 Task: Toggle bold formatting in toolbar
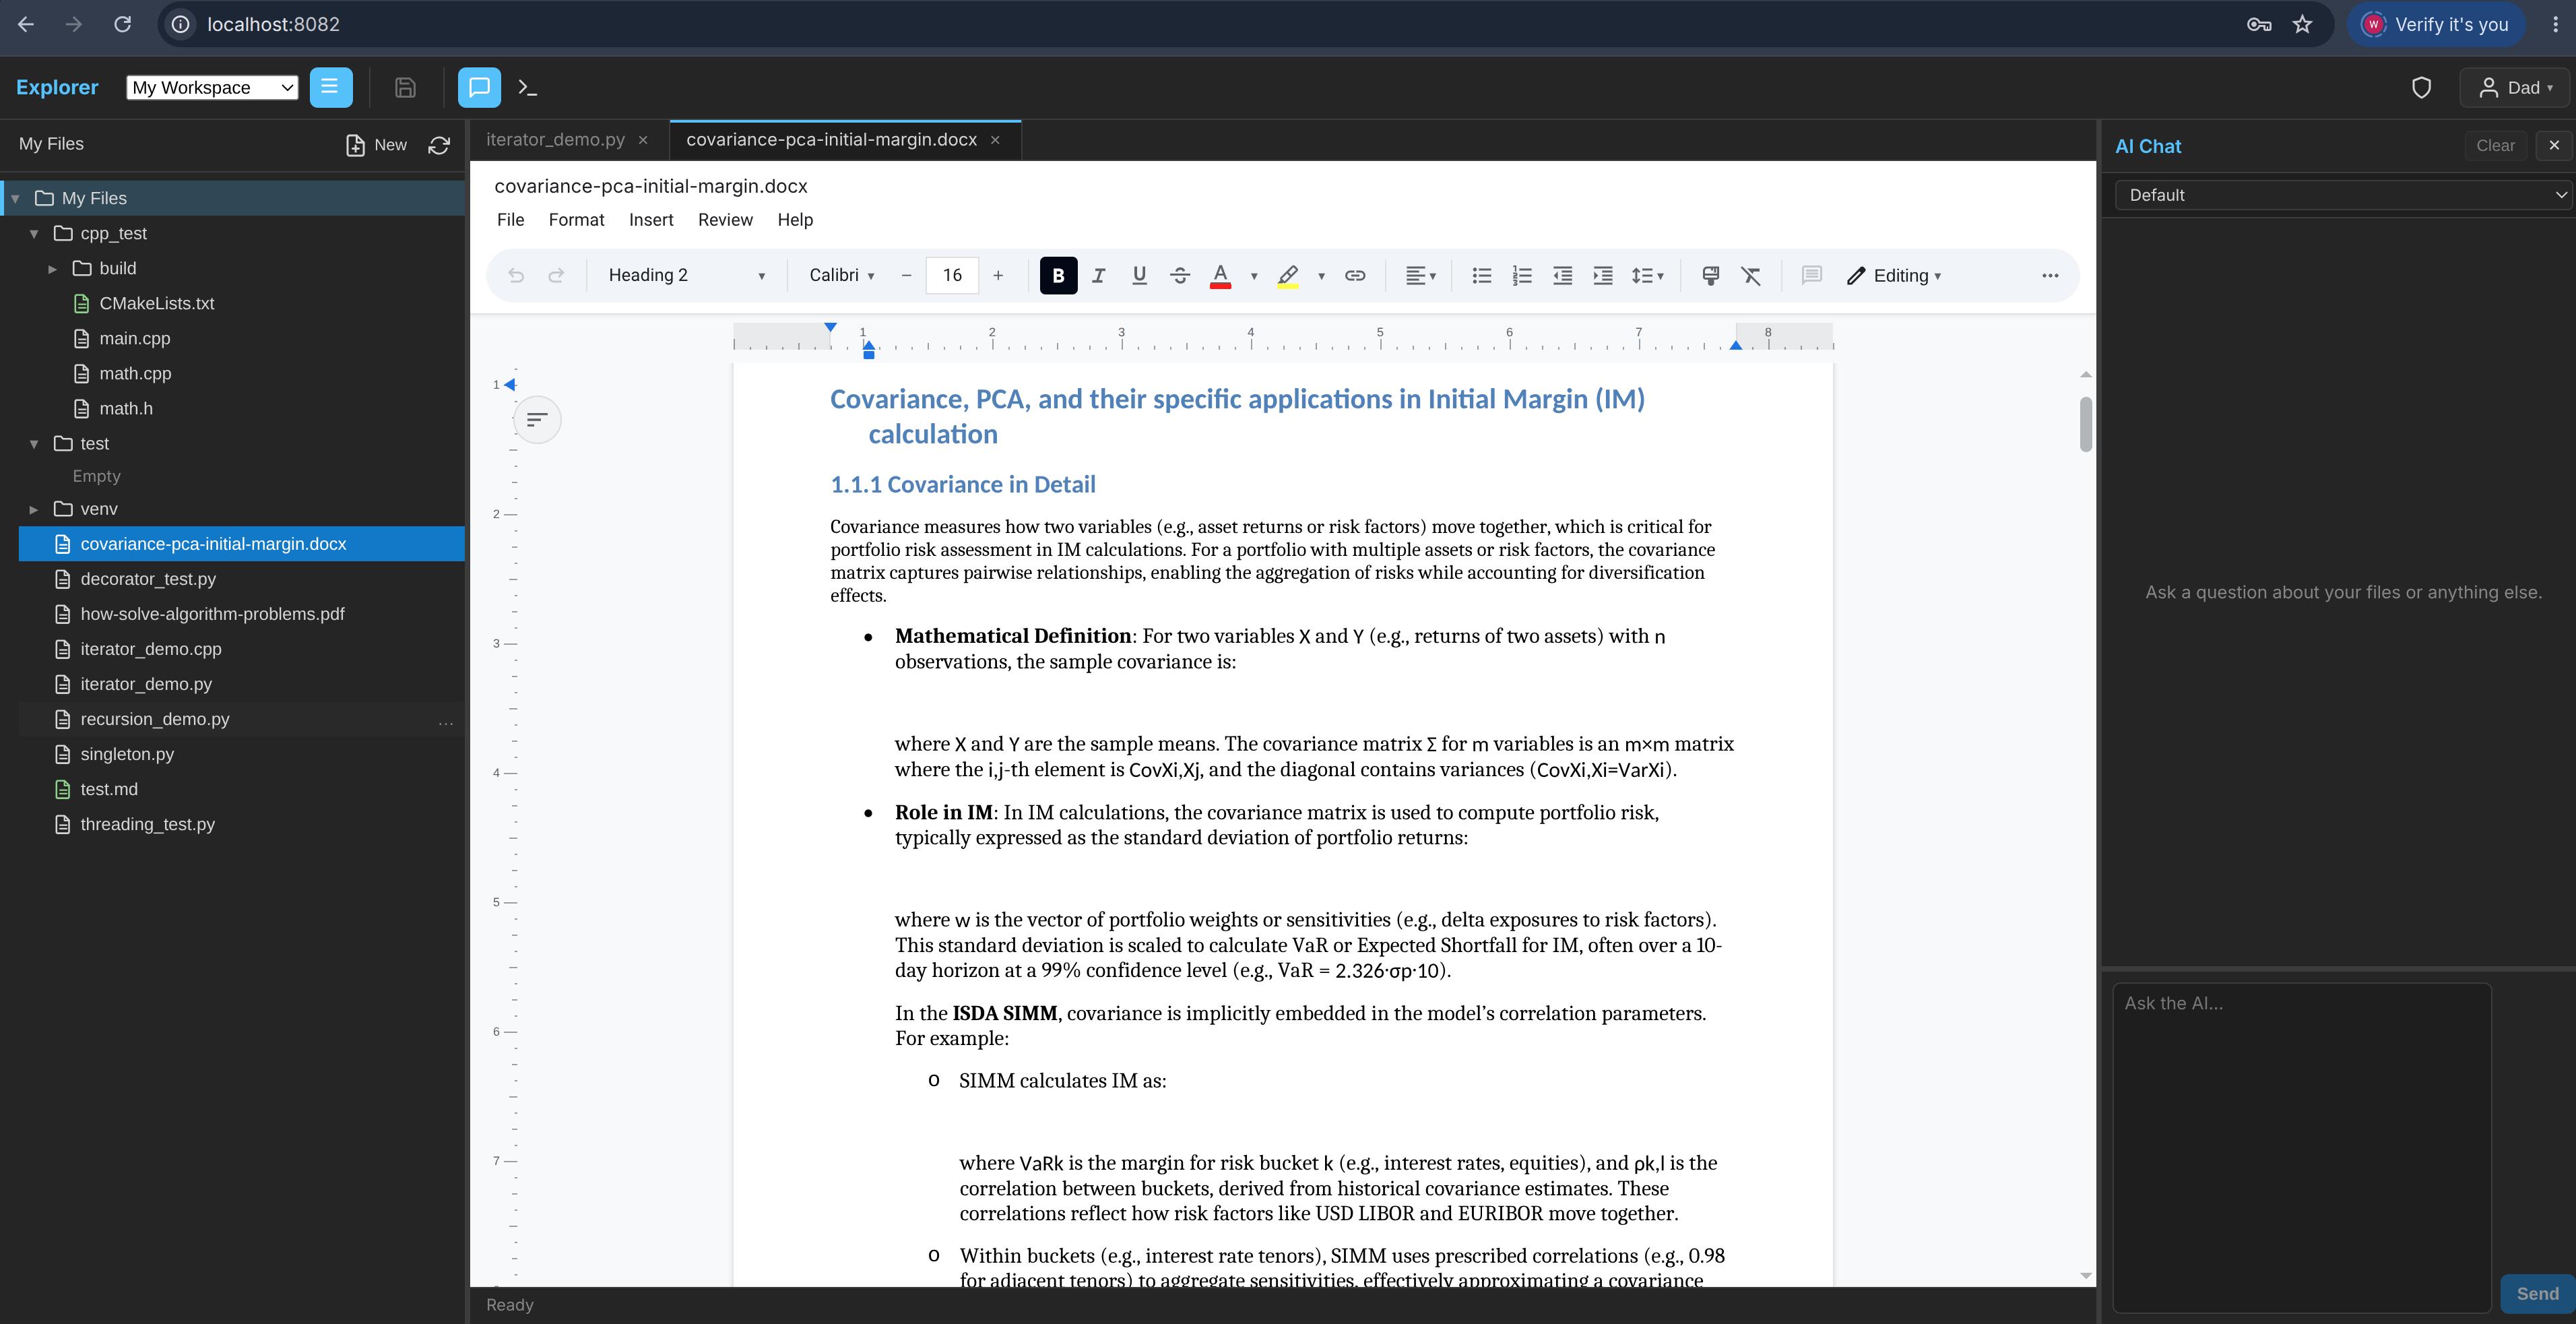coord(1058,276)
